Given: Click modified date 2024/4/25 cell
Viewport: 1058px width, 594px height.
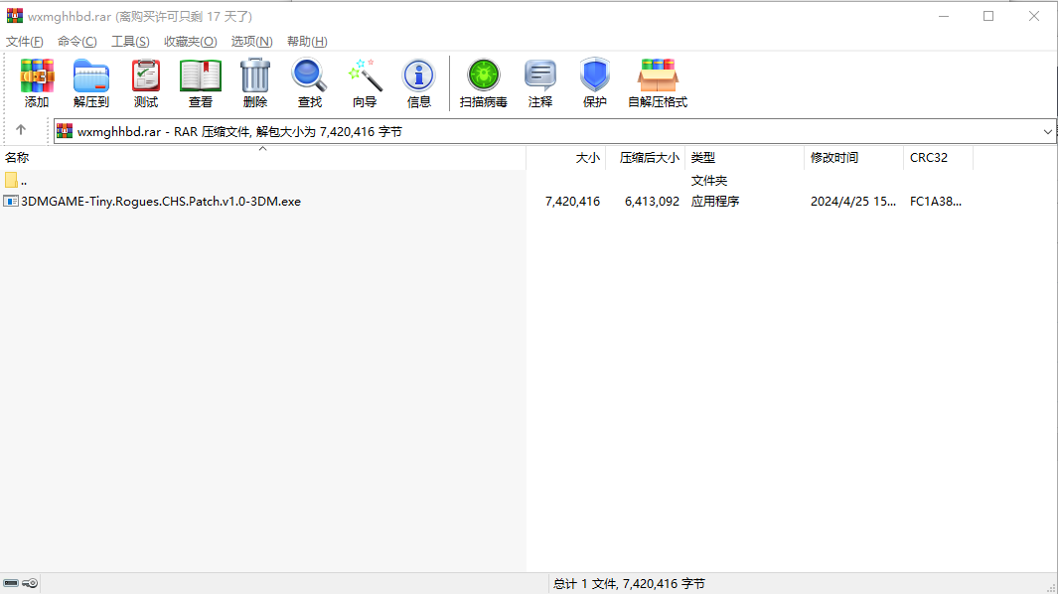Looking at the screenshot, I should click(853, 202).
